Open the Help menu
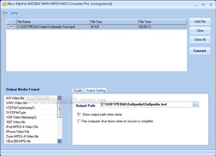 click(14, 13)
